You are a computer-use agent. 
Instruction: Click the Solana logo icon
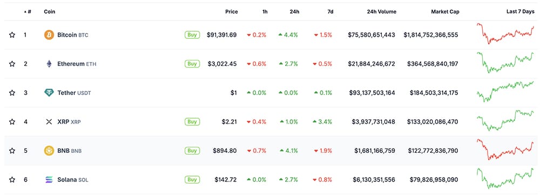tap(49, 179)
